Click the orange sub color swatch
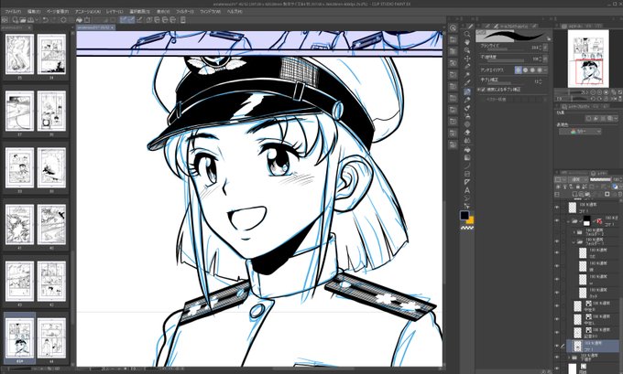This screenshot has width=623, height=374. [471, 220]
